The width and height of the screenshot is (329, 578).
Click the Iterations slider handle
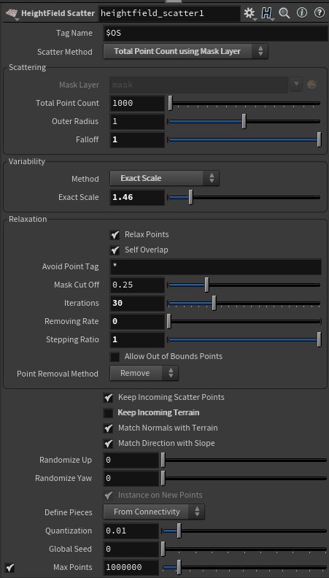coord(214,303)
